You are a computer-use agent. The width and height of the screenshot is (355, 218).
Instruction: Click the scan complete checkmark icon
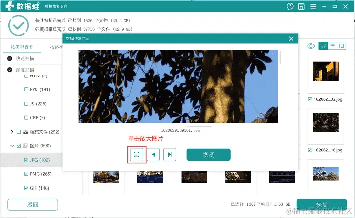coord(19,25)
